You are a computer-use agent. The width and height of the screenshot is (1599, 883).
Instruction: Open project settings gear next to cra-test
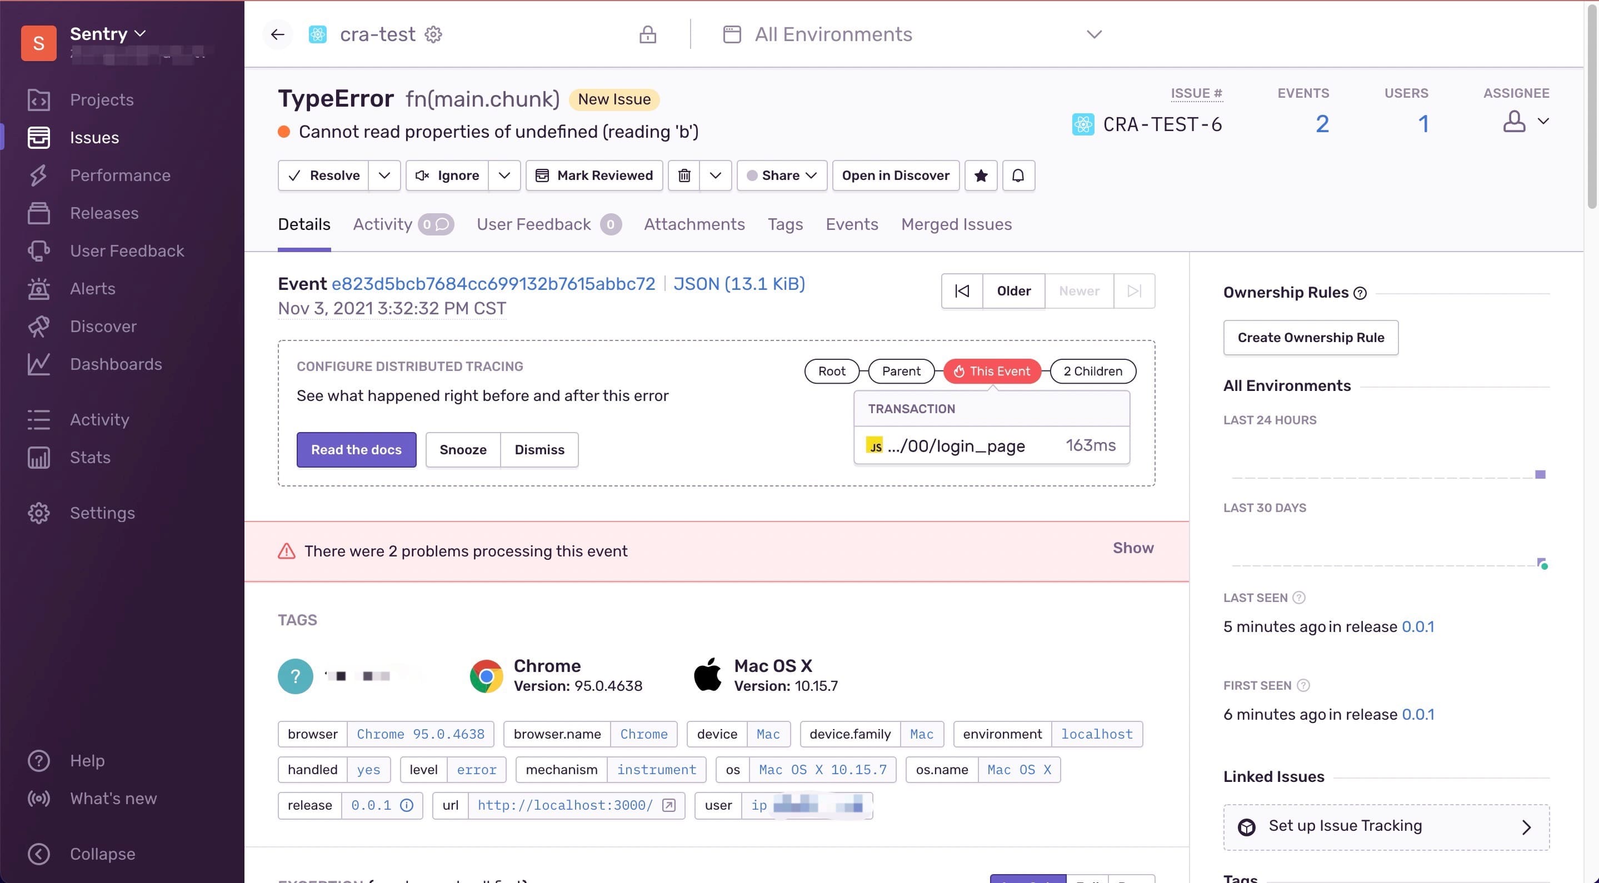[433, 34]
